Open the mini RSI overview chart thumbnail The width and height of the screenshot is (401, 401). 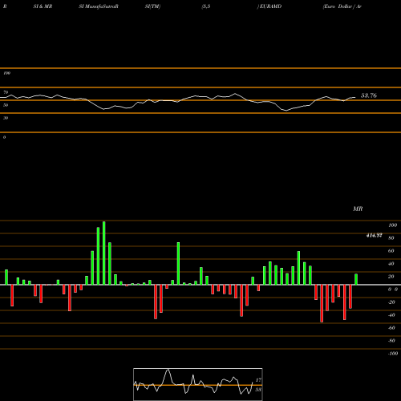tap(198, 384)
